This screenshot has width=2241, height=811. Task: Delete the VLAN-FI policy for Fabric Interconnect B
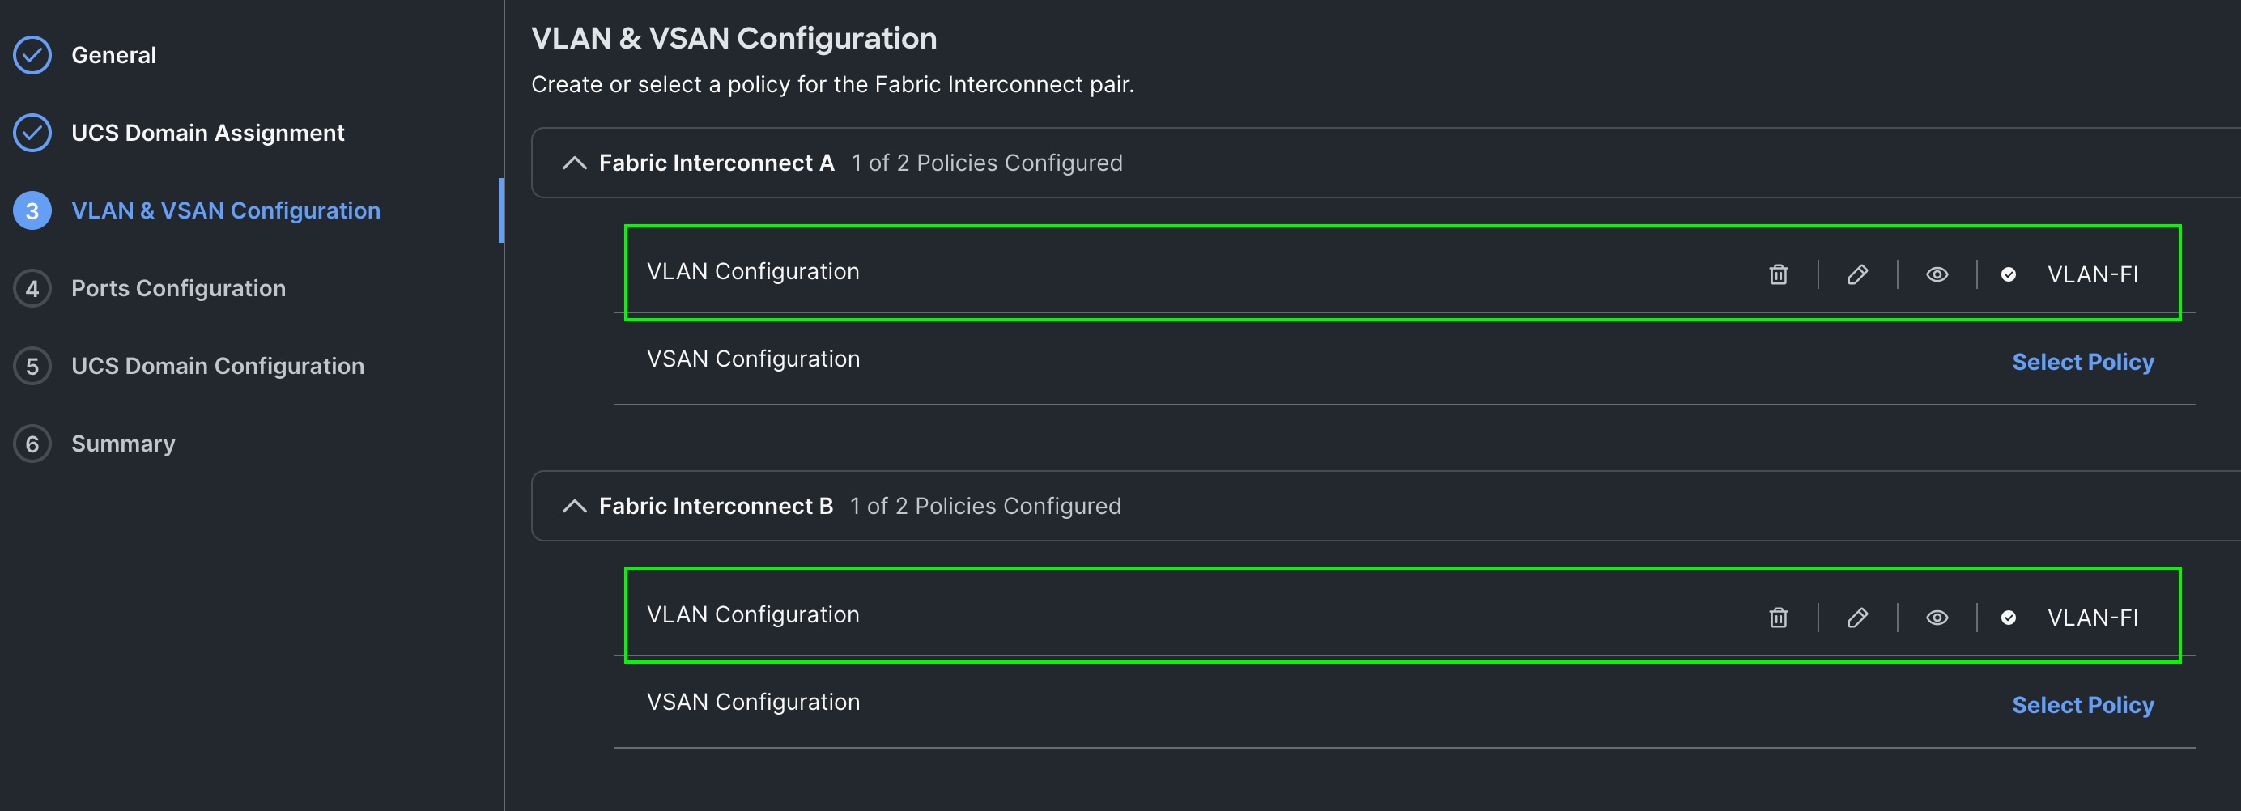coord(1778,618)
